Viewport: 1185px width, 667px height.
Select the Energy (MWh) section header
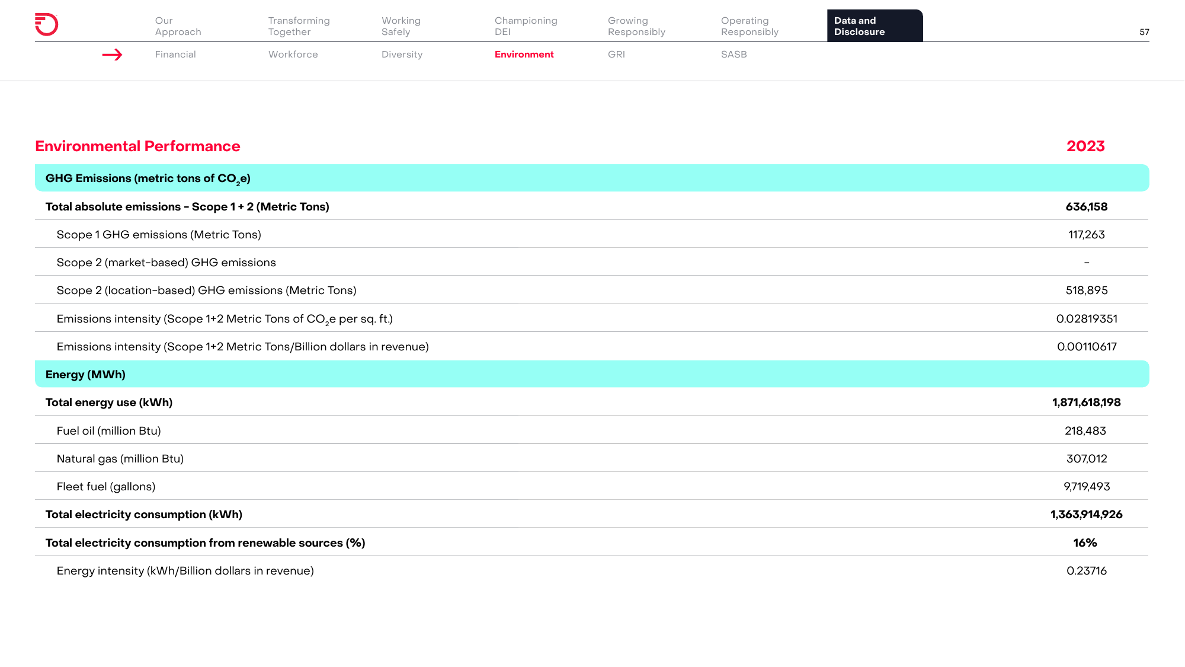(592, 374)
